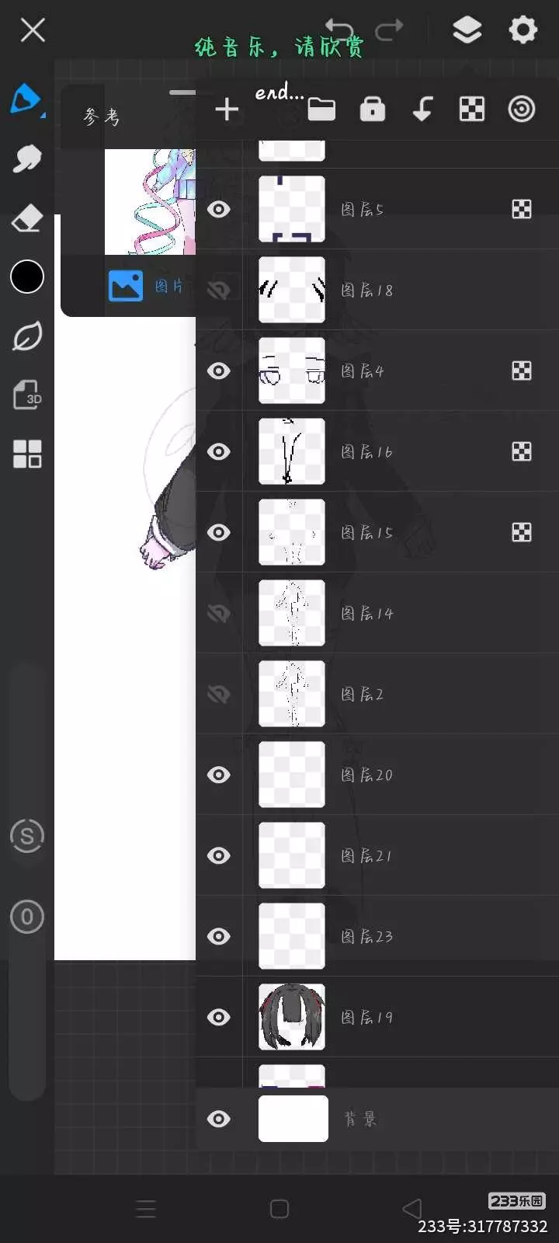Collapse the layers panel
This screenshot has width=559, height=1243.
click(467, 30)
